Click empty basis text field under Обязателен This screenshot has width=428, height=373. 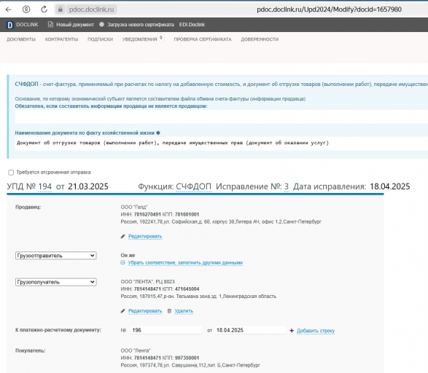222,117
